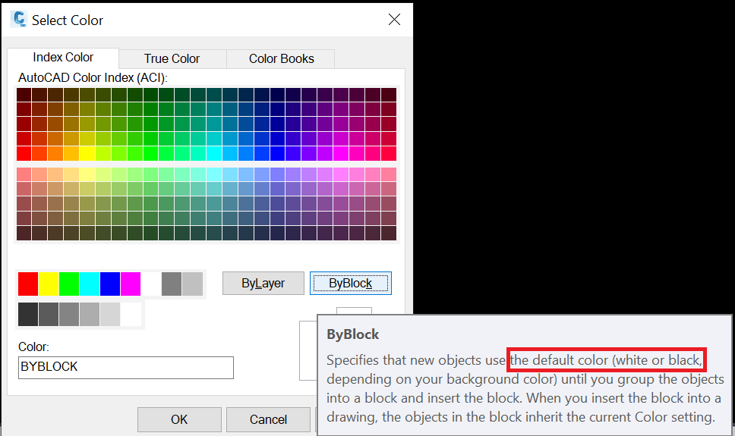Viewport: 735px width, 436px height.
Task: Close the Select Color dialog with X
Action: point(395,19)
